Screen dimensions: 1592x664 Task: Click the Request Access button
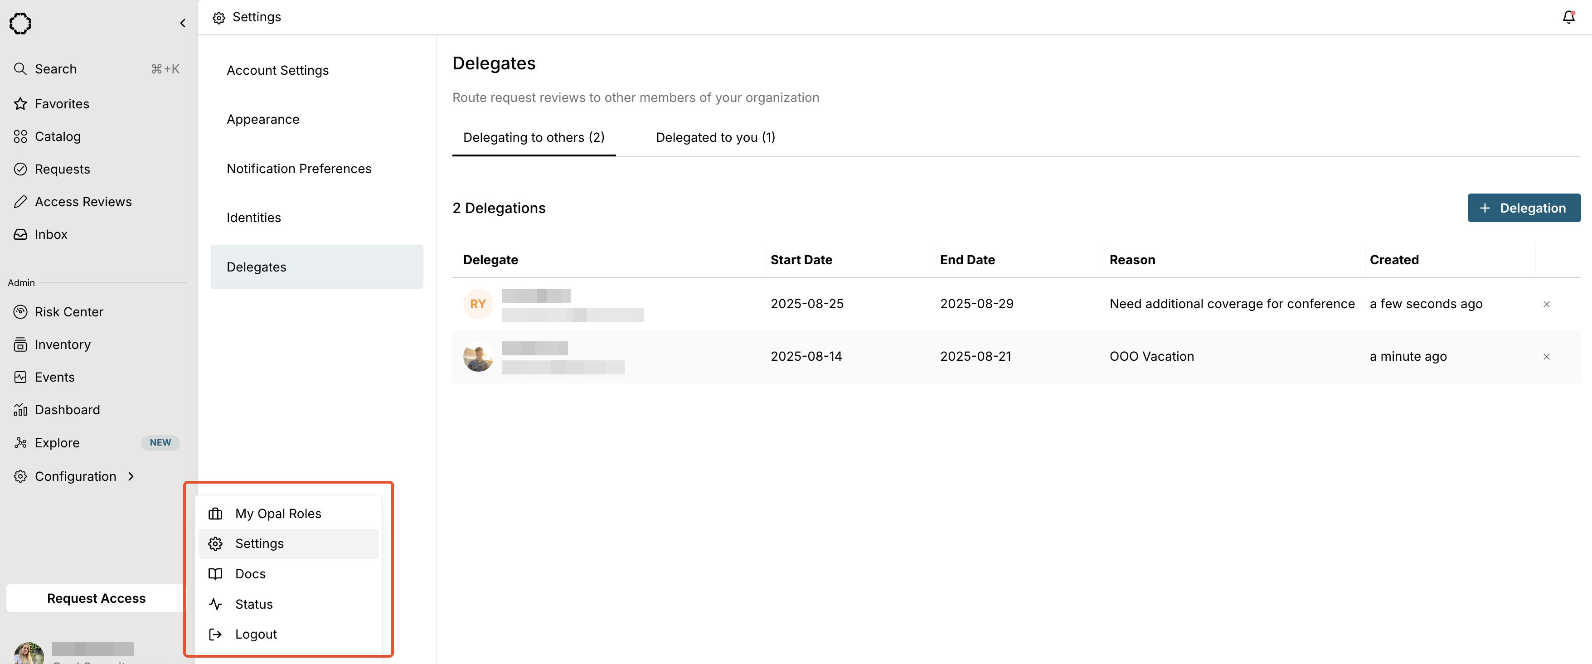96,598
